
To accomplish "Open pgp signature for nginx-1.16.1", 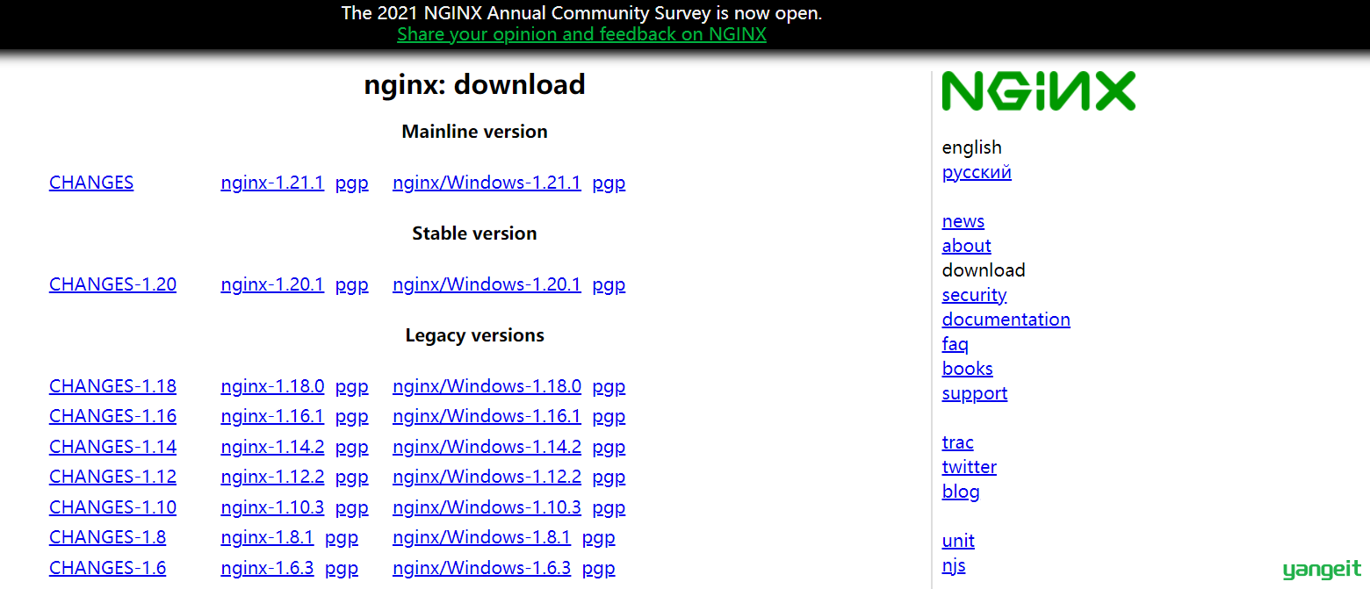I will pyautogui.click(x=352, y=417).
